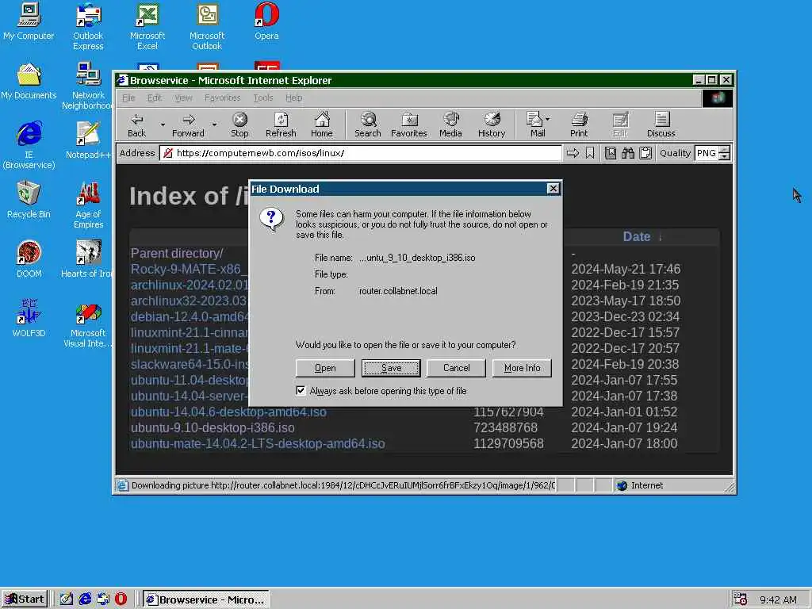Uncheck Always ask before opening this file type
812x609 pixels.
coord(301,390)
